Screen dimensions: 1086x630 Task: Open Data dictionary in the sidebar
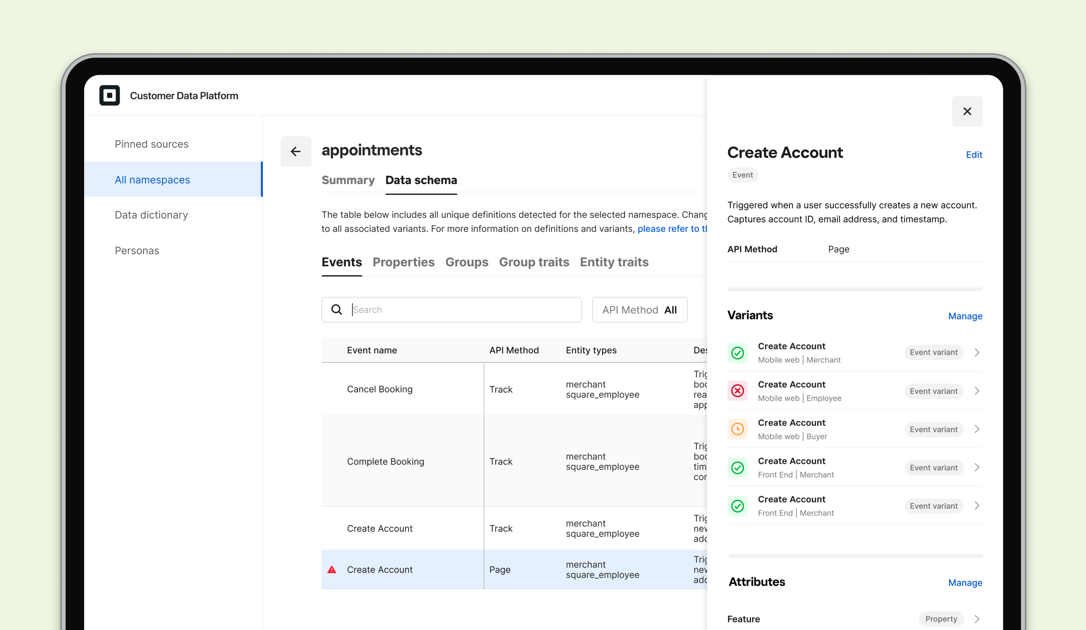pyautogui.click(x=151, y=215)
